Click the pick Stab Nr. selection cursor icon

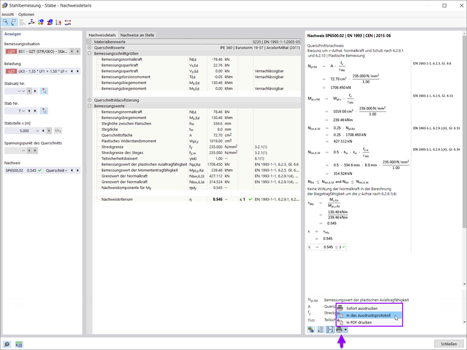pyautogui.click(x=44, y=111)
